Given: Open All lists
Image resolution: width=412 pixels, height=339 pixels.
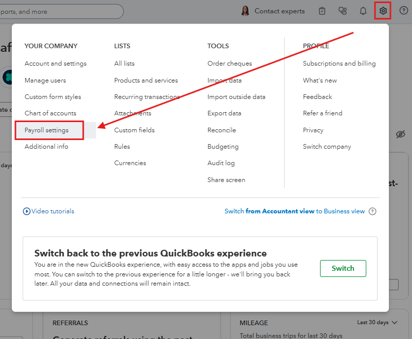Looking at the screenshot, I should (x=124, y=64).
